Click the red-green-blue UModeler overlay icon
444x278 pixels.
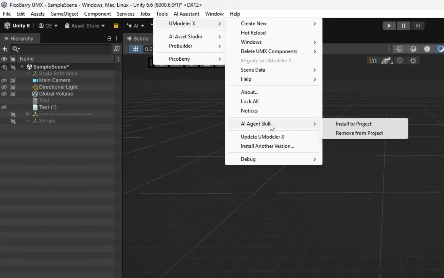click(373, 61)
